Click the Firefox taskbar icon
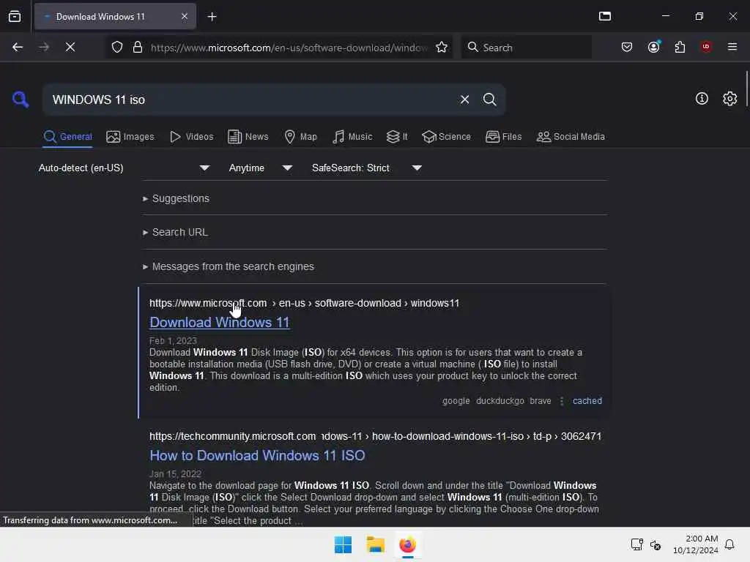The height and width of the screenshot is (562, 750). [x=407, y=544]
